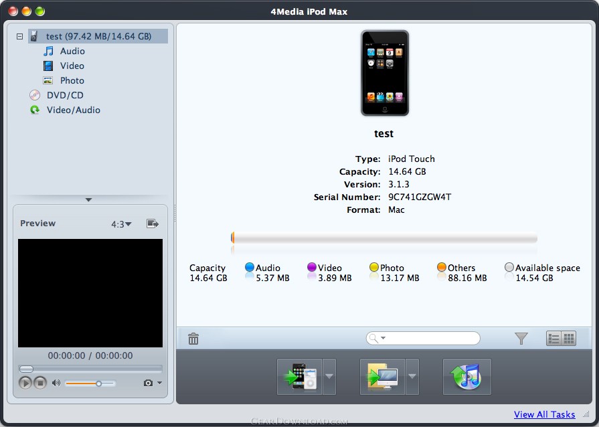Stop the preview playback
Image resolution: width=599 pixels, height=427 pixels.
click(40, 383)
